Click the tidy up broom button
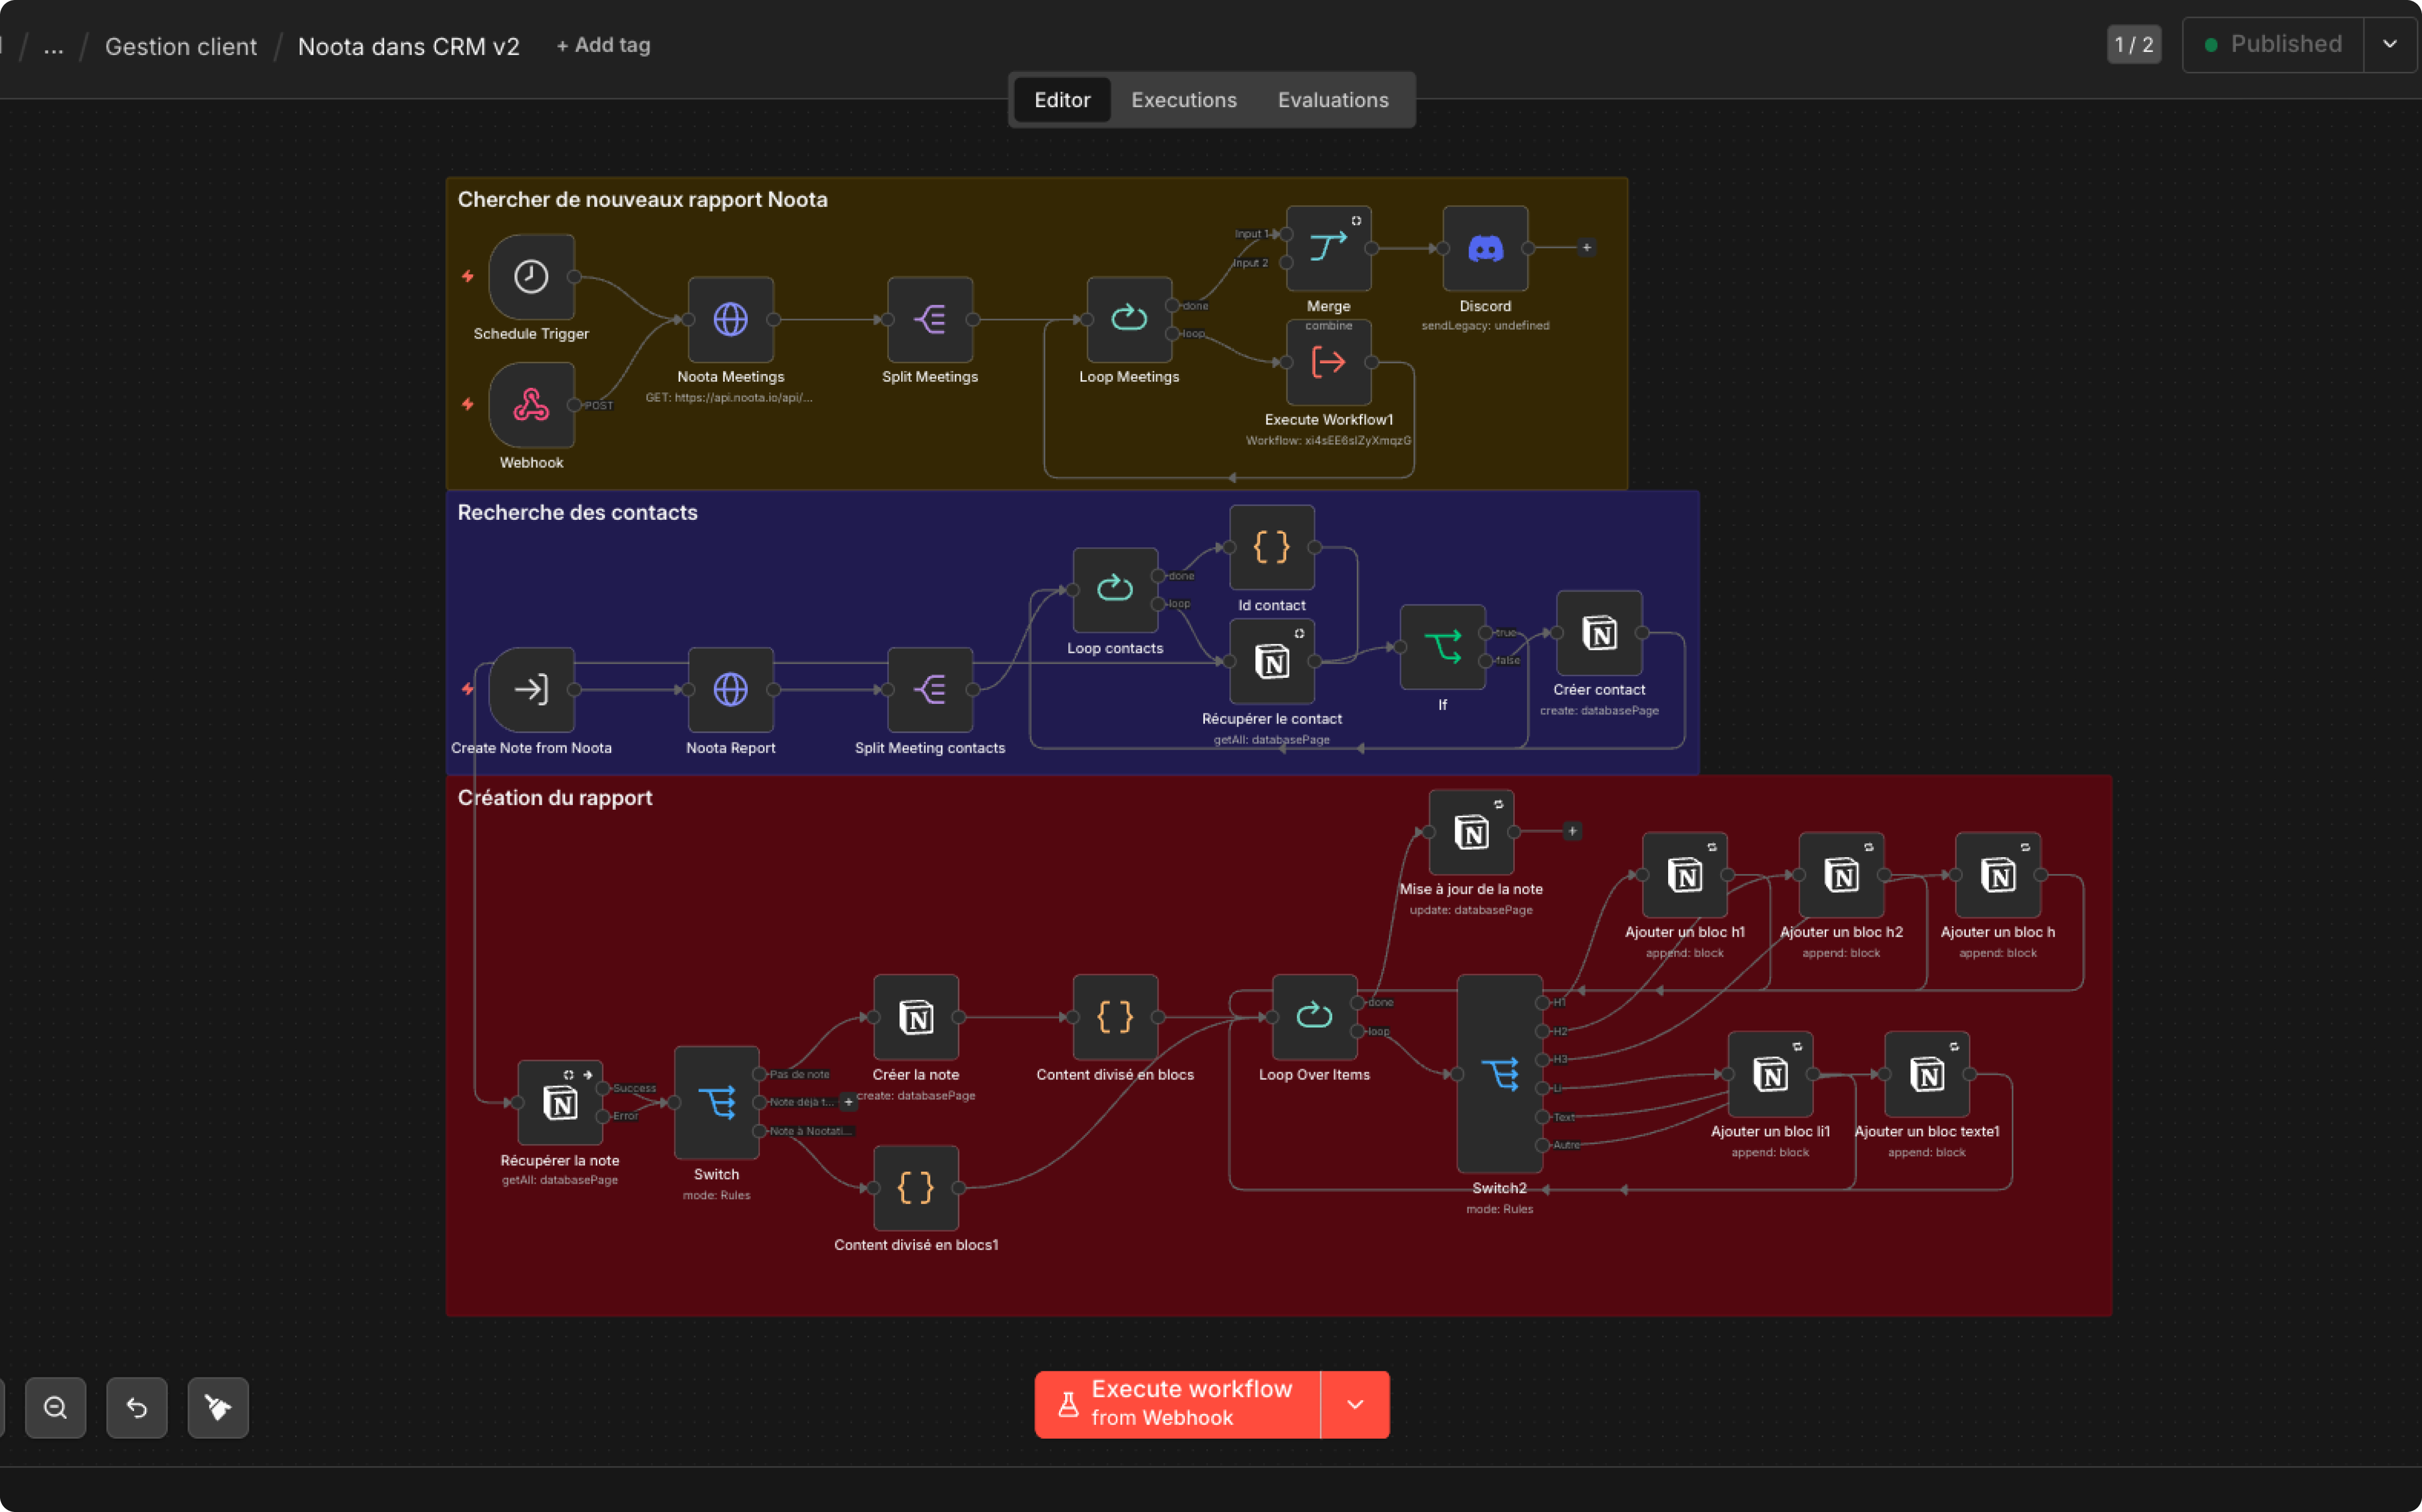2422x1512 pixels. point(218,1407)
